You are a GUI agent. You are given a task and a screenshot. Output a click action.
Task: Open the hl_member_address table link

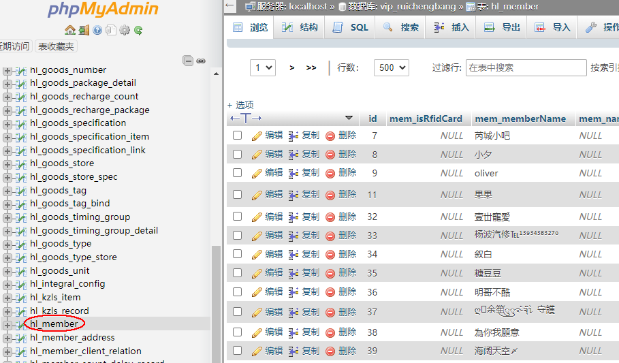(72, 338)
